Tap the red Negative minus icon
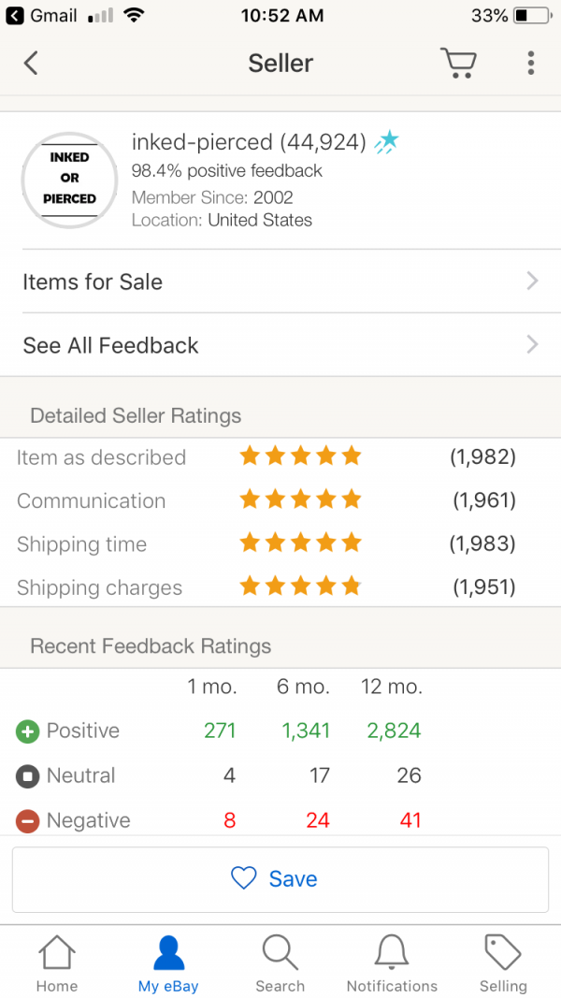 coord(28,821)
